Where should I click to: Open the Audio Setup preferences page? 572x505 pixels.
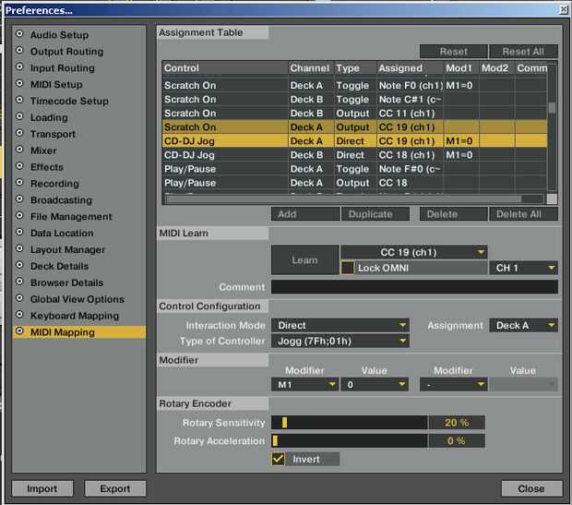coord(59,35)
